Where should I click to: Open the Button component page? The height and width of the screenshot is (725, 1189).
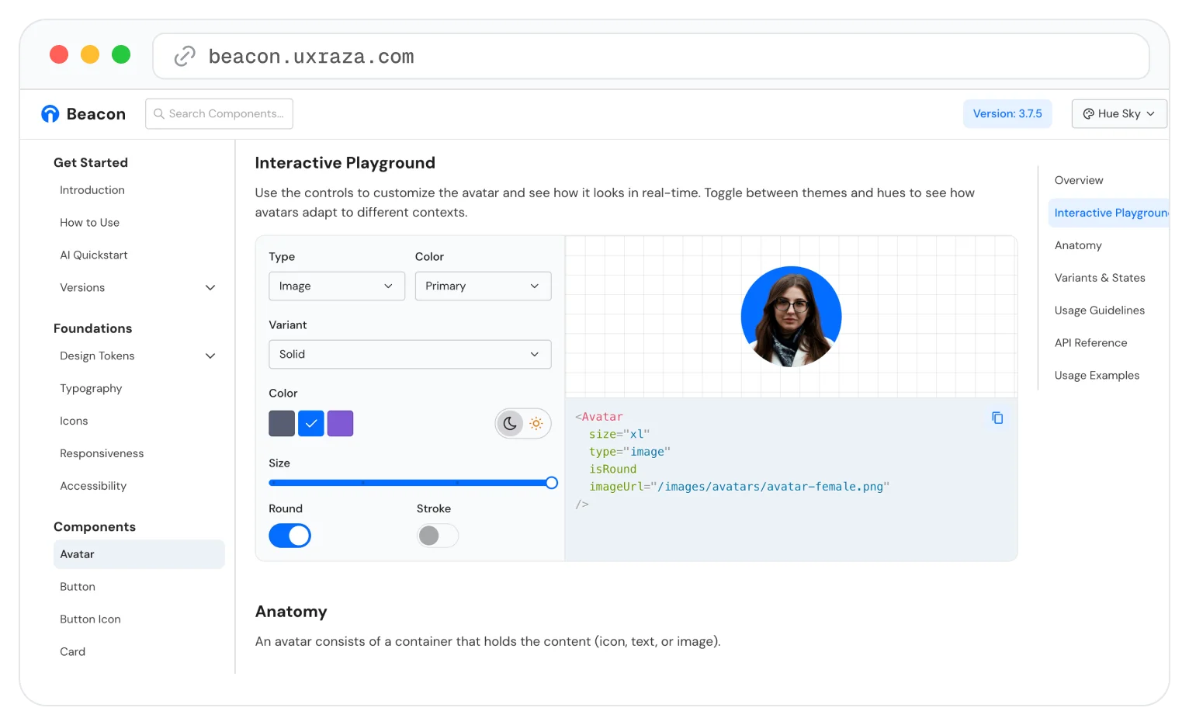pyautogui.click(x=78, y=587)
